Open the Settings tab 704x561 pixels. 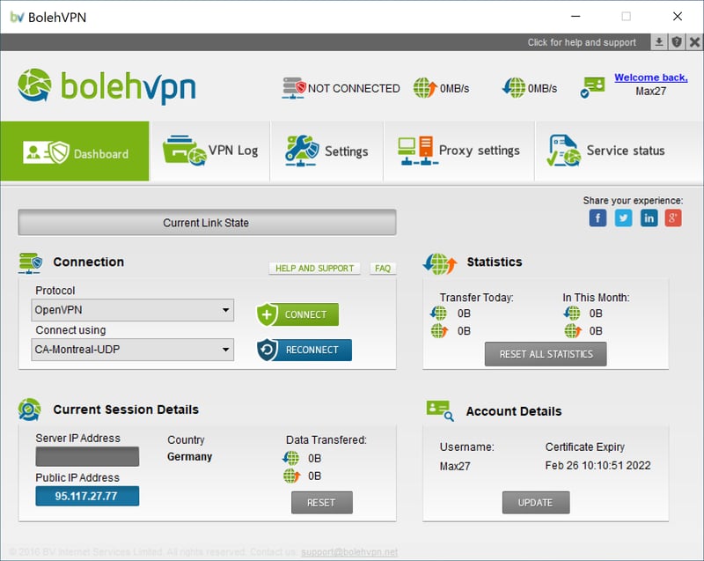point(326,151)
